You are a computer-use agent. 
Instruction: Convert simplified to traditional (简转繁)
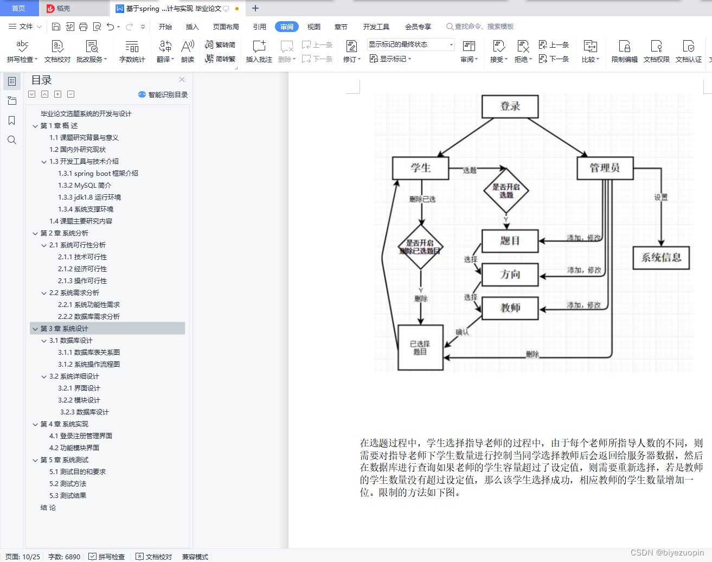coord(220,59)
